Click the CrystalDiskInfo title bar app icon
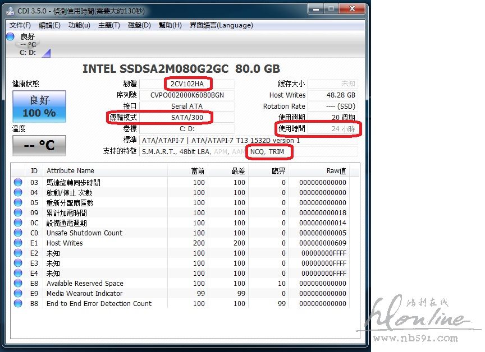Viewport: 485px width, 352px height. pyautogui.click(x=11, y=10)
